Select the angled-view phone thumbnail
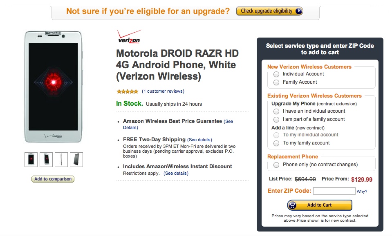The image size is (392, 236). click(x=46, y=159)
